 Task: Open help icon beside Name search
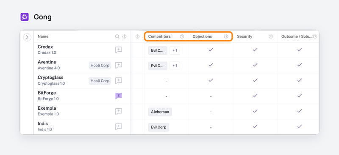click(x=124, y=36)
